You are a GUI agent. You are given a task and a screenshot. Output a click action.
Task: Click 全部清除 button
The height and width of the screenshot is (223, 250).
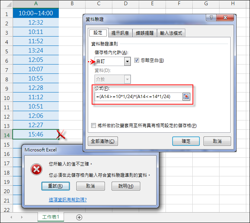[x=103, y=141]
